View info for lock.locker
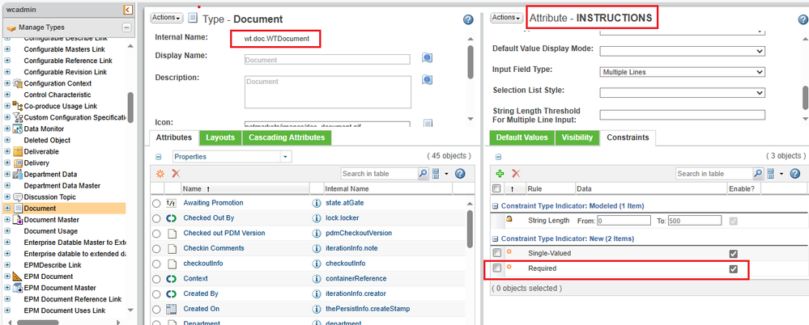The image size is (809, 325). click(317, 217)
